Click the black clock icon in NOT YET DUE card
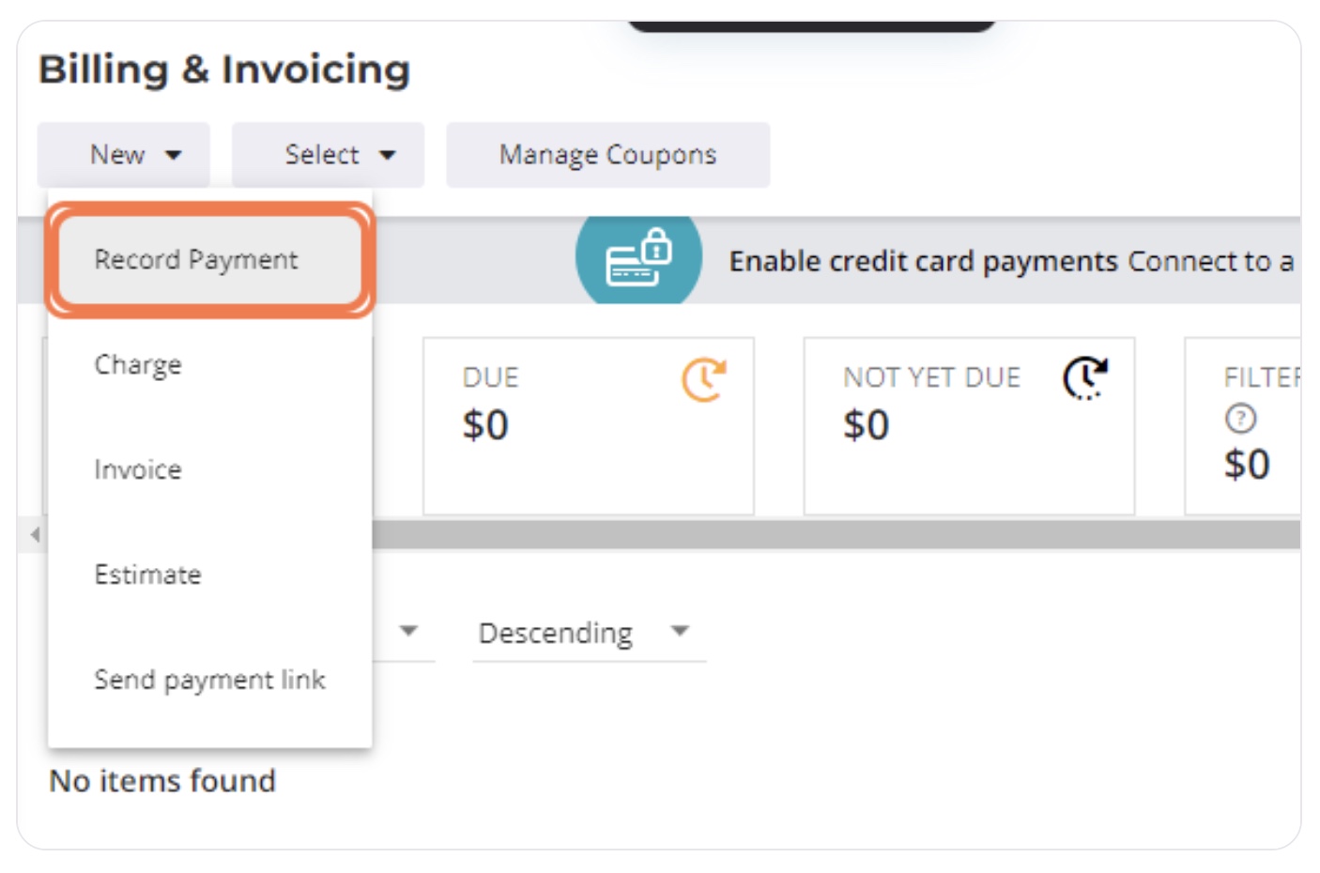The height and width of the screenshot is (873, 1320). 1085,378
